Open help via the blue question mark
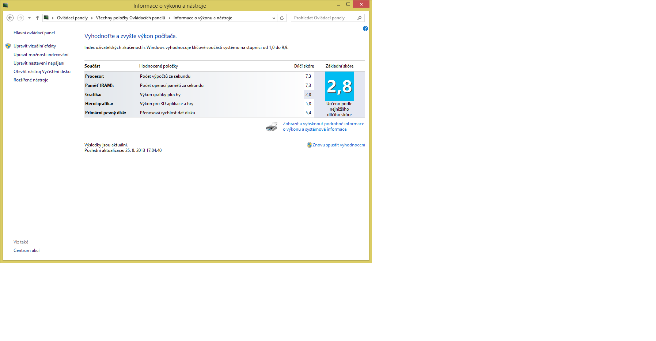 pos(365,28)
